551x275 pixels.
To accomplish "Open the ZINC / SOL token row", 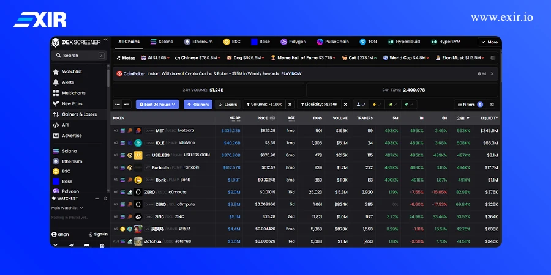I will click(x=305, y=217).
